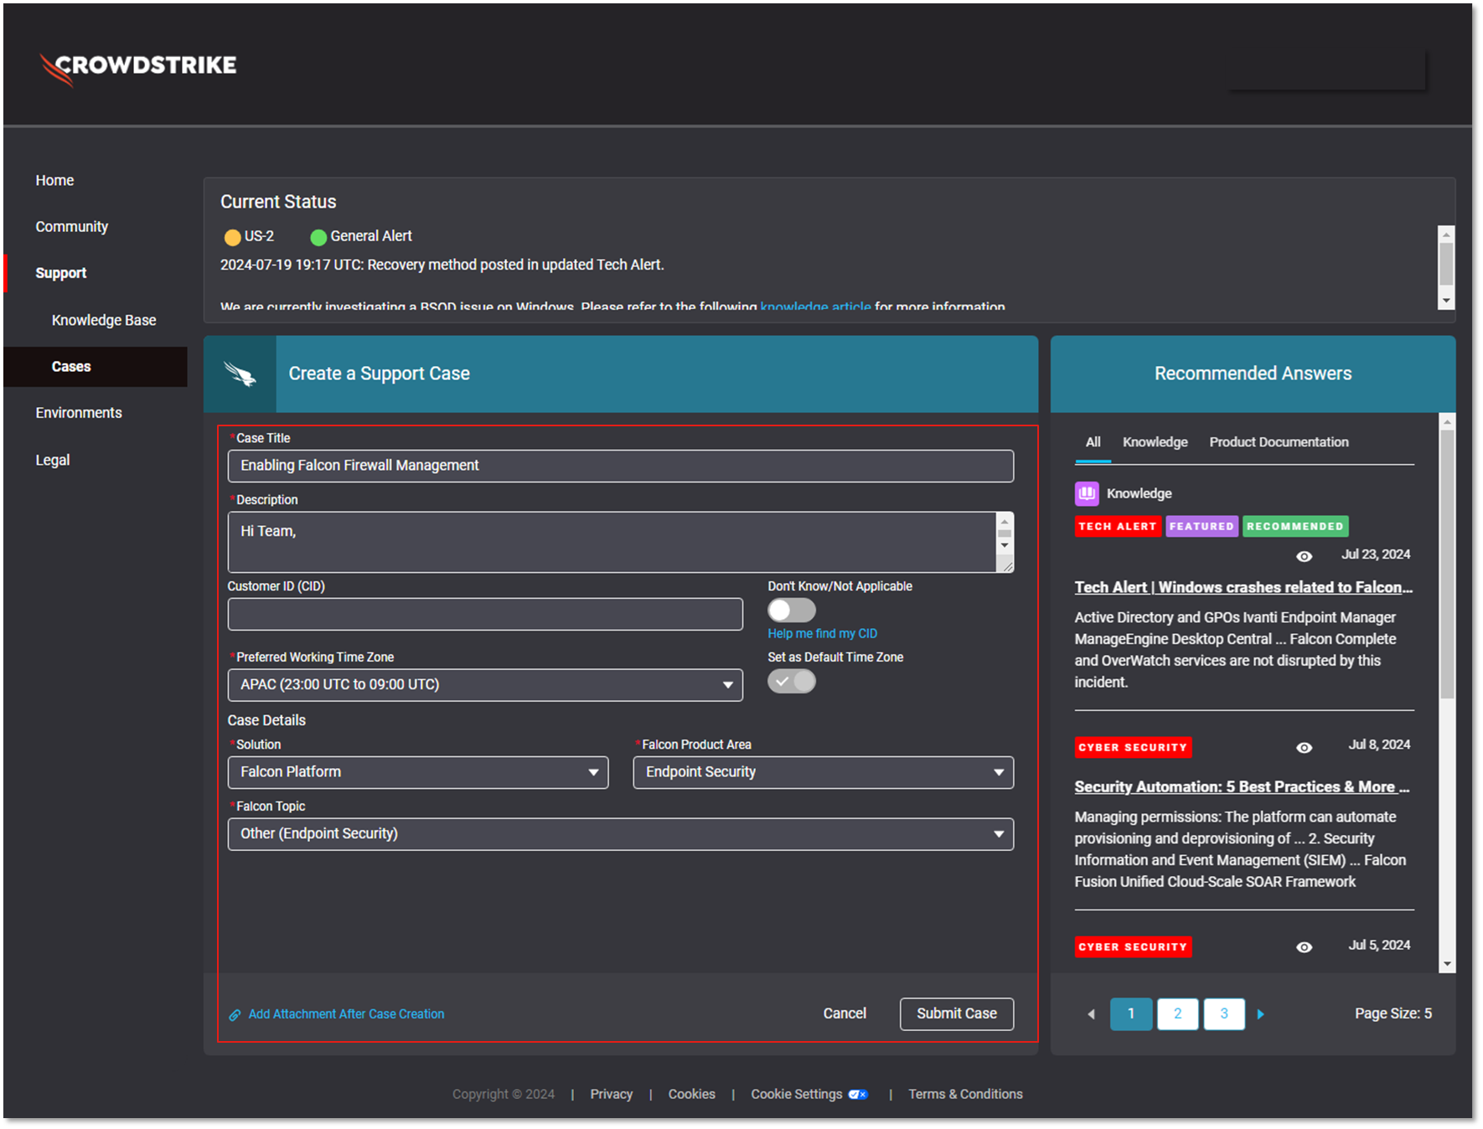Screen dimensions: 1483x1129
Task: Click the Description field resize grip
Action: point(1006,566)
